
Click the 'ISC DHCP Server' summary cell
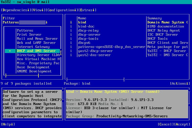(x=162, y=34)
